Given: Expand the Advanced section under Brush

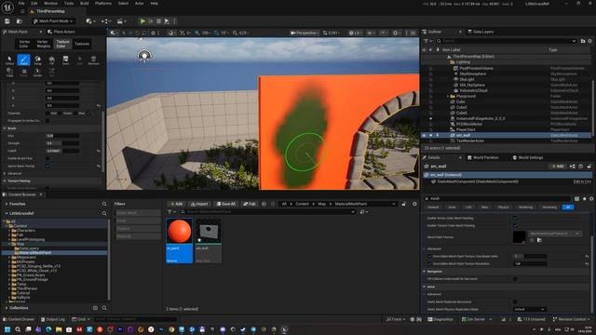Looking at the screenshot, I should tap(5, 174).
